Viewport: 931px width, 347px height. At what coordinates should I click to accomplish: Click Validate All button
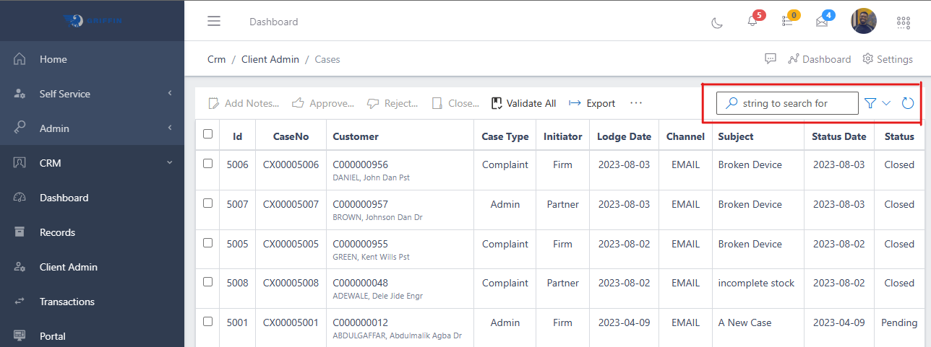coord(524,103)
